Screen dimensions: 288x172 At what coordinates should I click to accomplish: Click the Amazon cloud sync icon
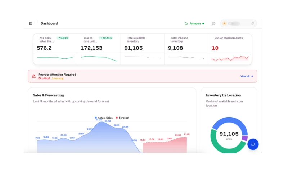[186, 23]
